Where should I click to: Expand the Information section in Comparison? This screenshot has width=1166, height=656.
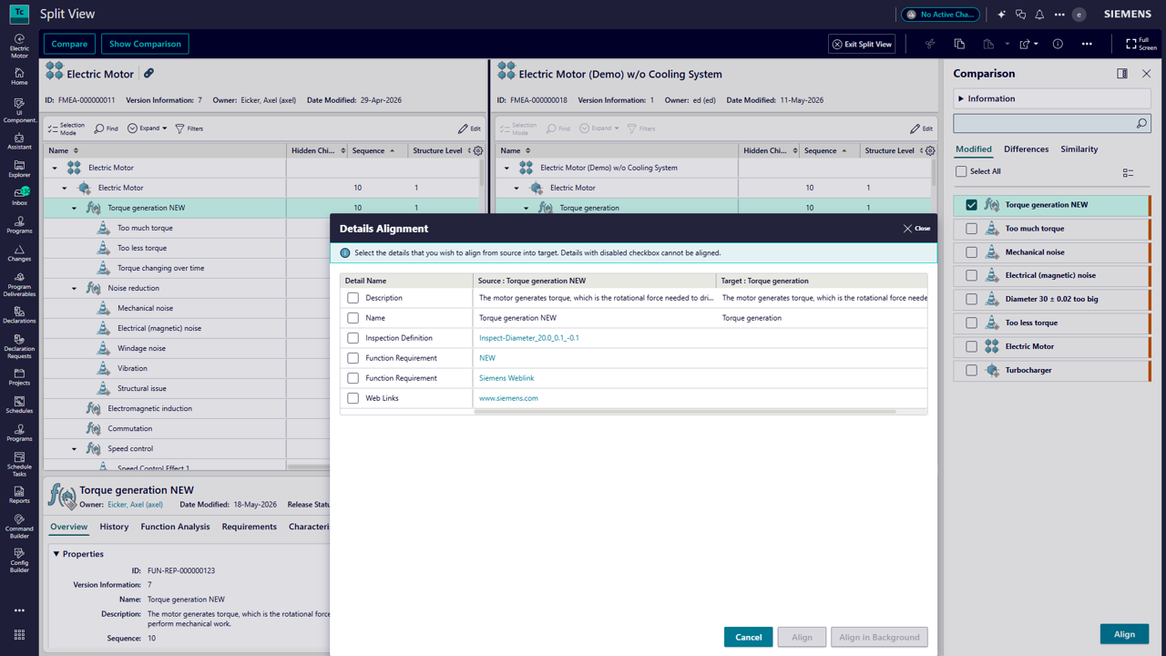[961, 98]
